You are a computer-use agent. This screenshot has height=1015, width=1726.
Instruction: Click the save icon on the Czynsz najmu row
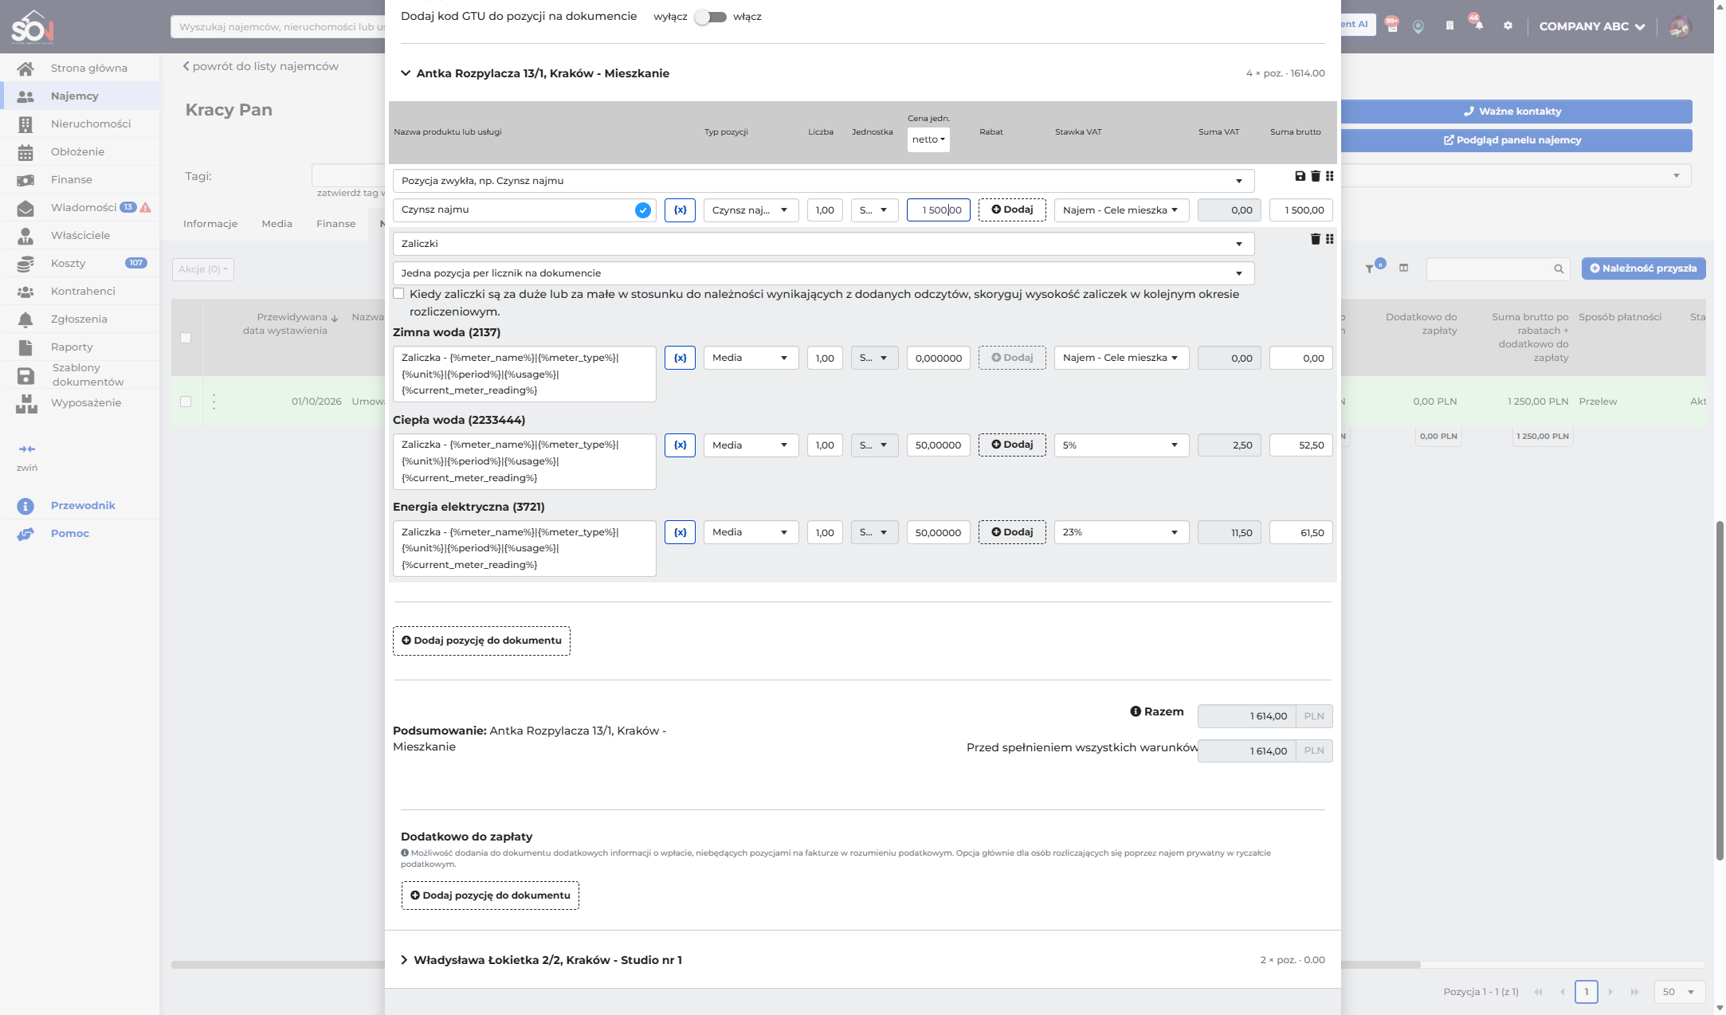coord(1300,176)
